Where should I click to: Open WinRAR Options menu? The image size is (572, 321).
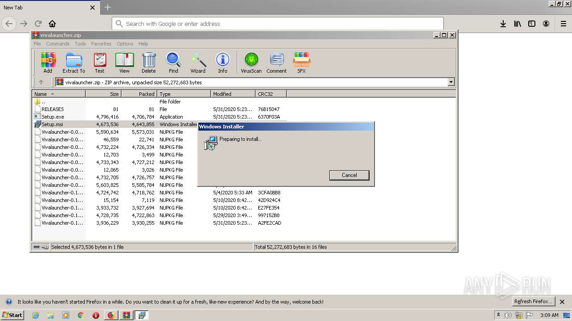pos(125,44)
